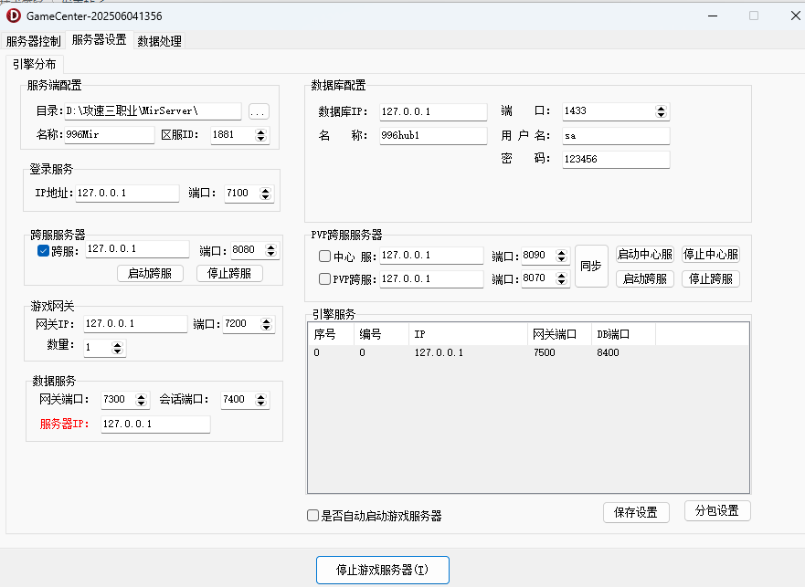Click the 分包设置 button
Image resolution: width=805 pixels, height=587 pixels.
pos(717,511)
